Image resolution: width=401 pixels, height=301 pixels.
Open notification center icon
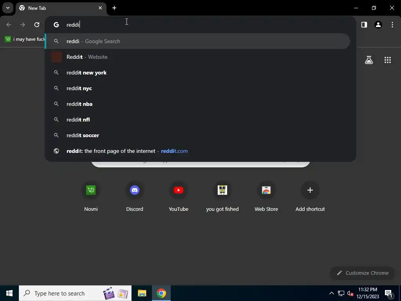click(x=388, y=293)
